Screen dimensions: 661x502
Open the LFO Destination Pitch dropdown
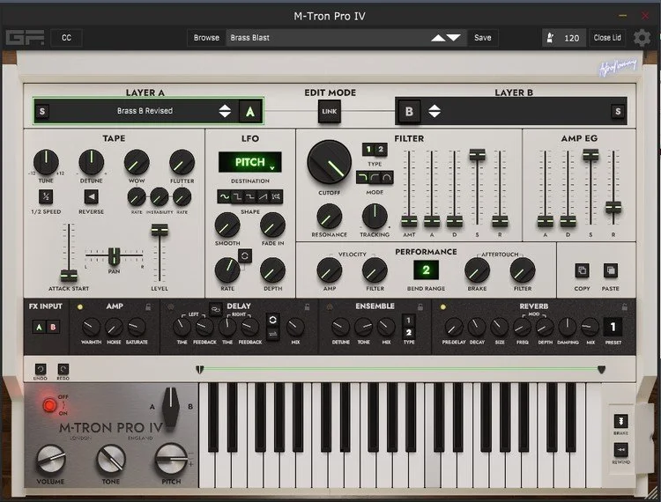[250, 162]
